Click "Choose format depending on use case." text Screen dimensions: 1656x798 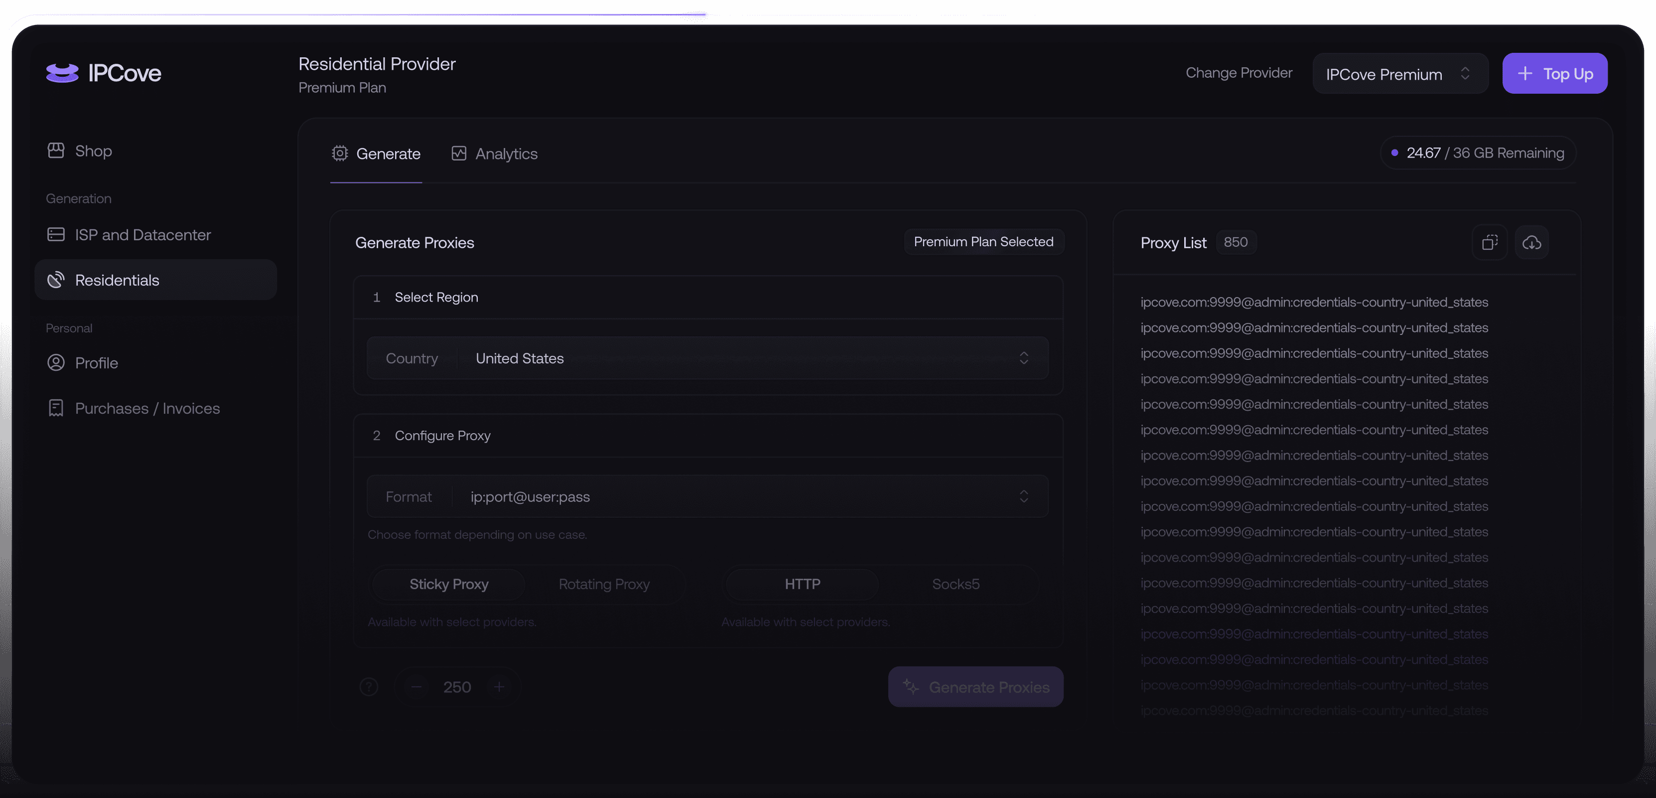(x=477, y=534)
